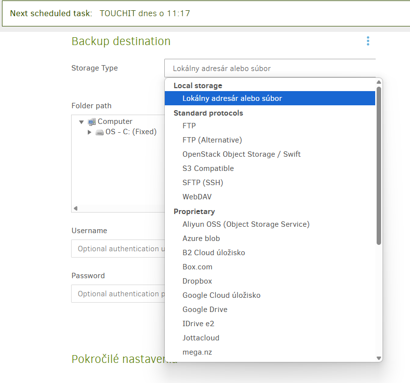Select SFTP (SSH) protocol

coord(203,183)
